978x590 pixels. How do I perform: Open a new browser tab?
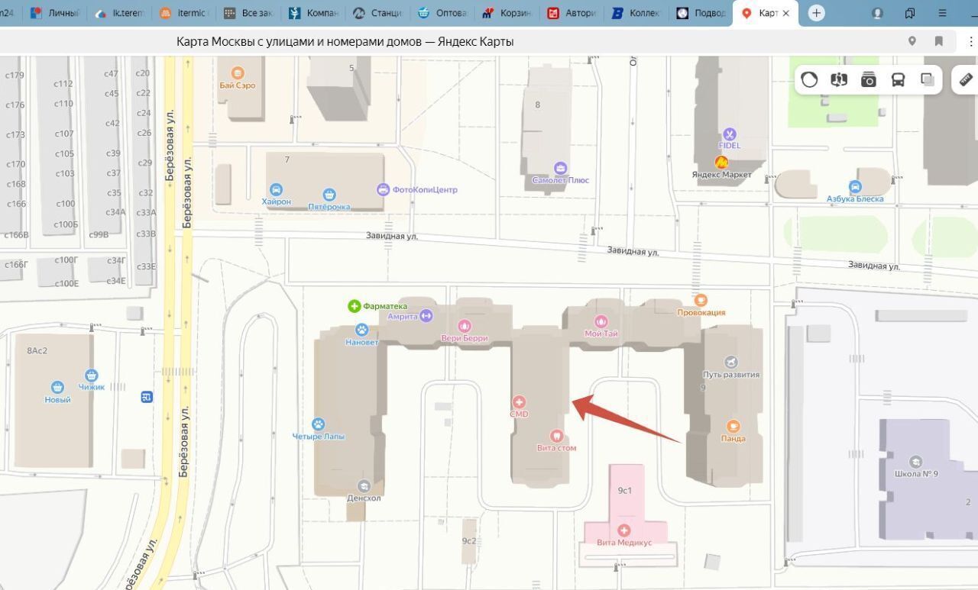click(817, 13)
